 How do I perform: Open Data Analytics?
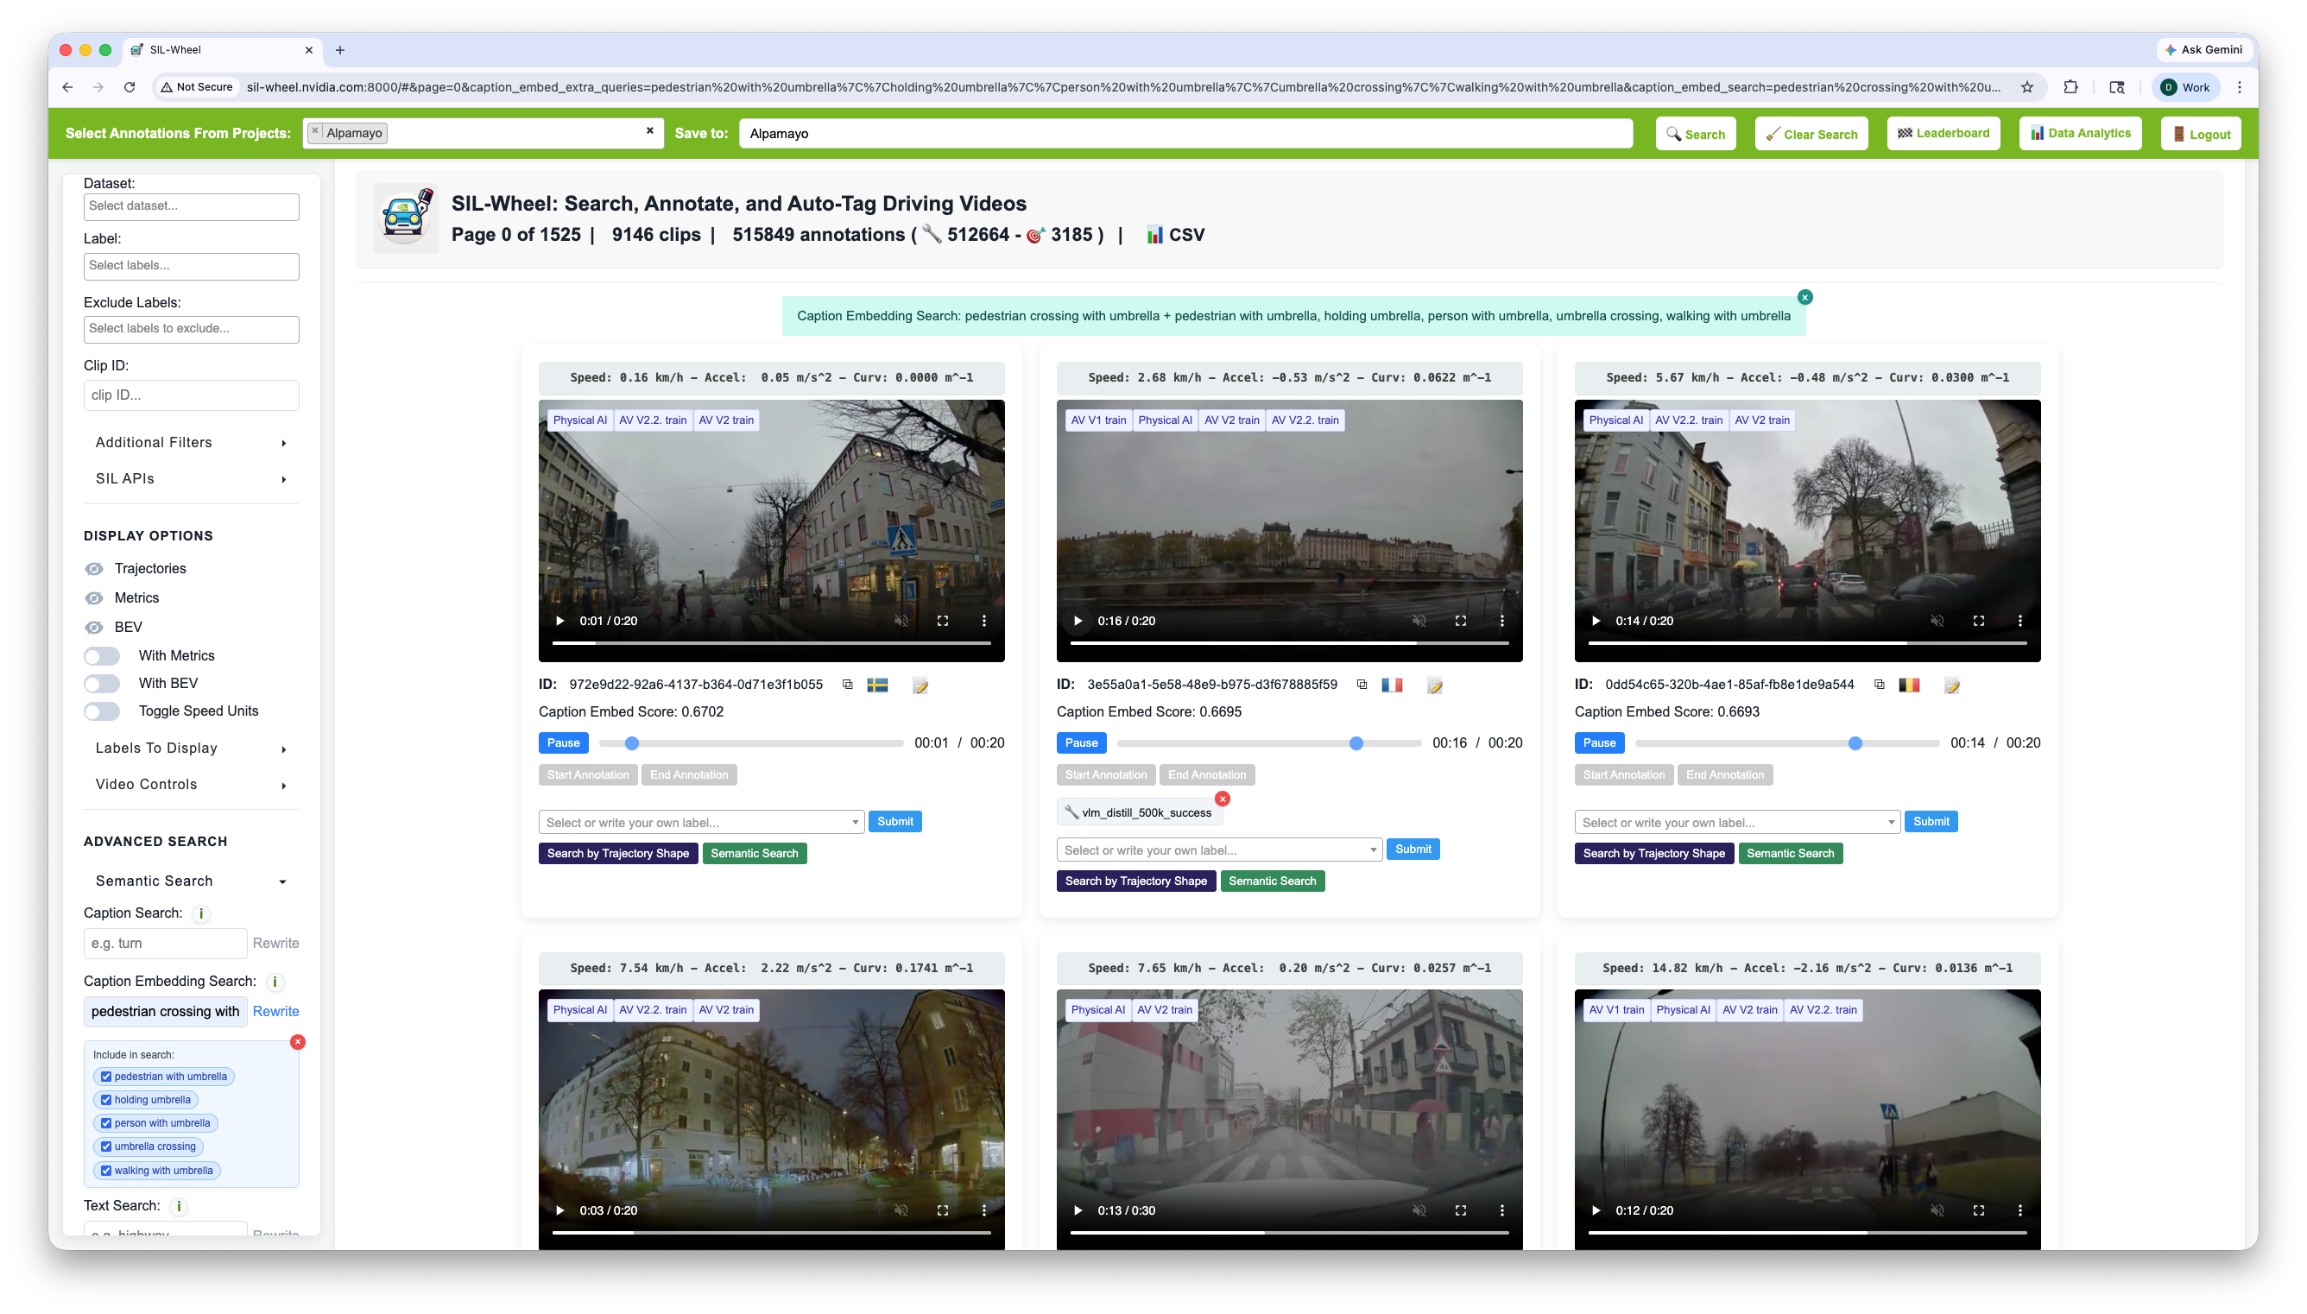click(x=2080, y=134)
